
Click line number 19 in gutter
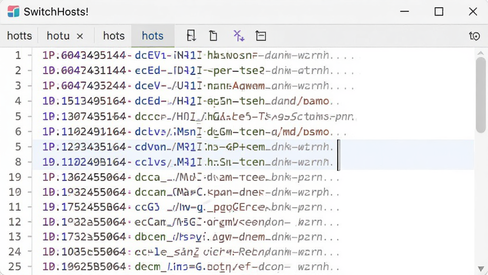15,177
